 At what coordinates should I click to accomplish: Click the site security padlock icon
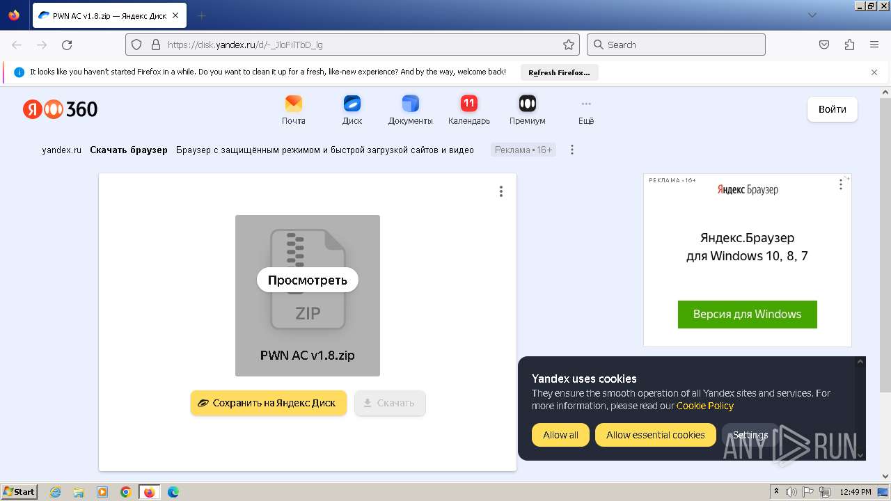pyautogui.click(x=156, y=45)
